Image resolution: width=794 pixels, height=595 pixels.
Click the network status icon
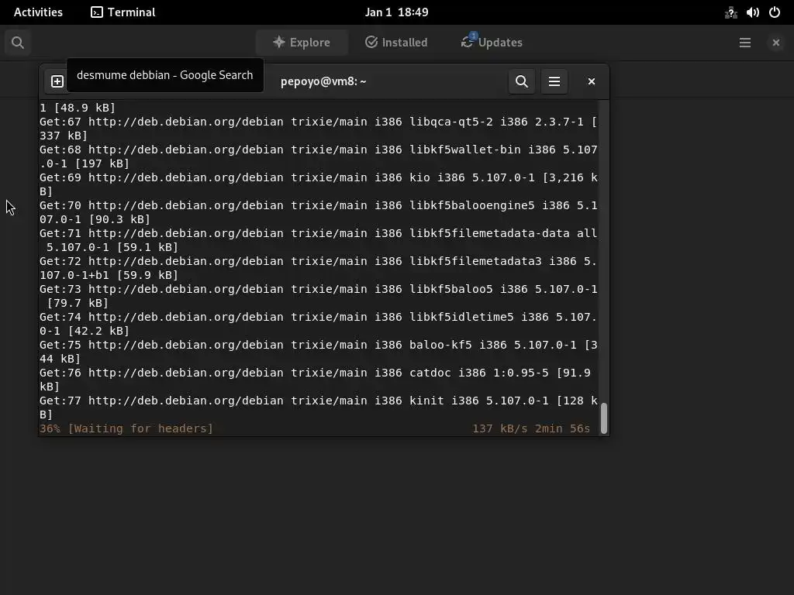point(730,12)
